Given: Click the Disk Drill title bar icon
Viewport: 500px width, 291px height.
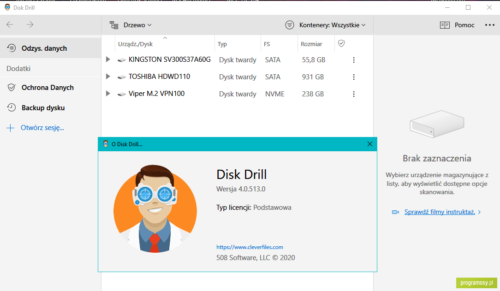Looking at the screenshot, I should coord(7,7).
